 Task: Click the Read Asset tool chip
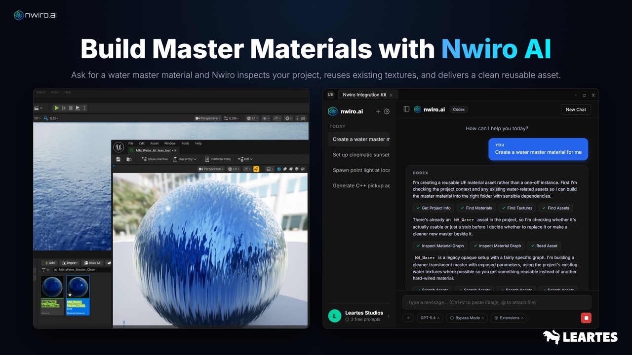click(544, 246)
